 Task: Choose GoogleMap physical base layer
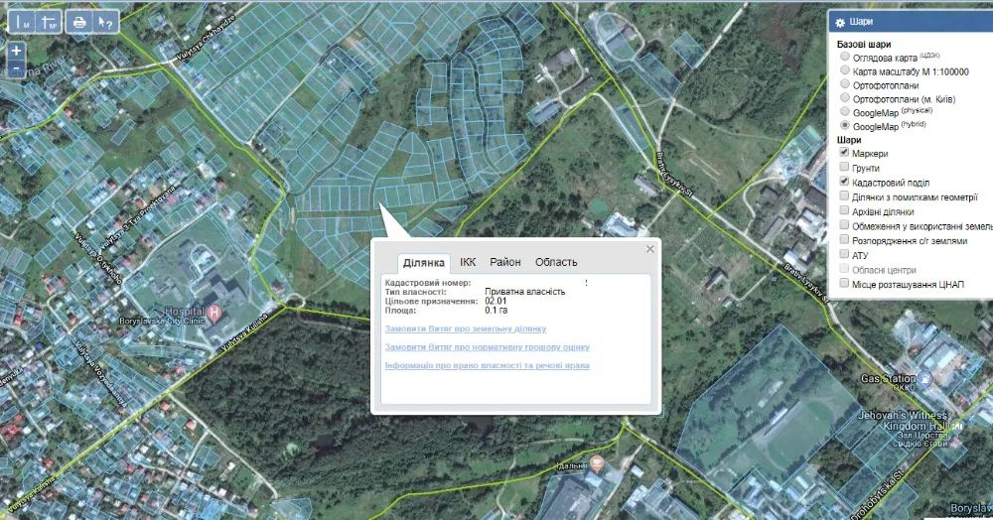(844, 112)
